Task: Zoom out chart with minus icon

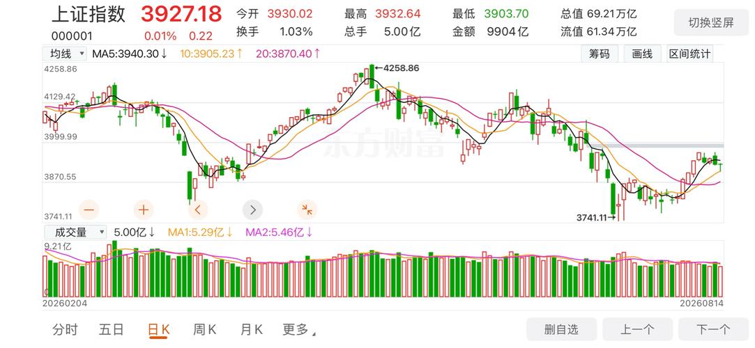Action: click(x=89, y=209)
